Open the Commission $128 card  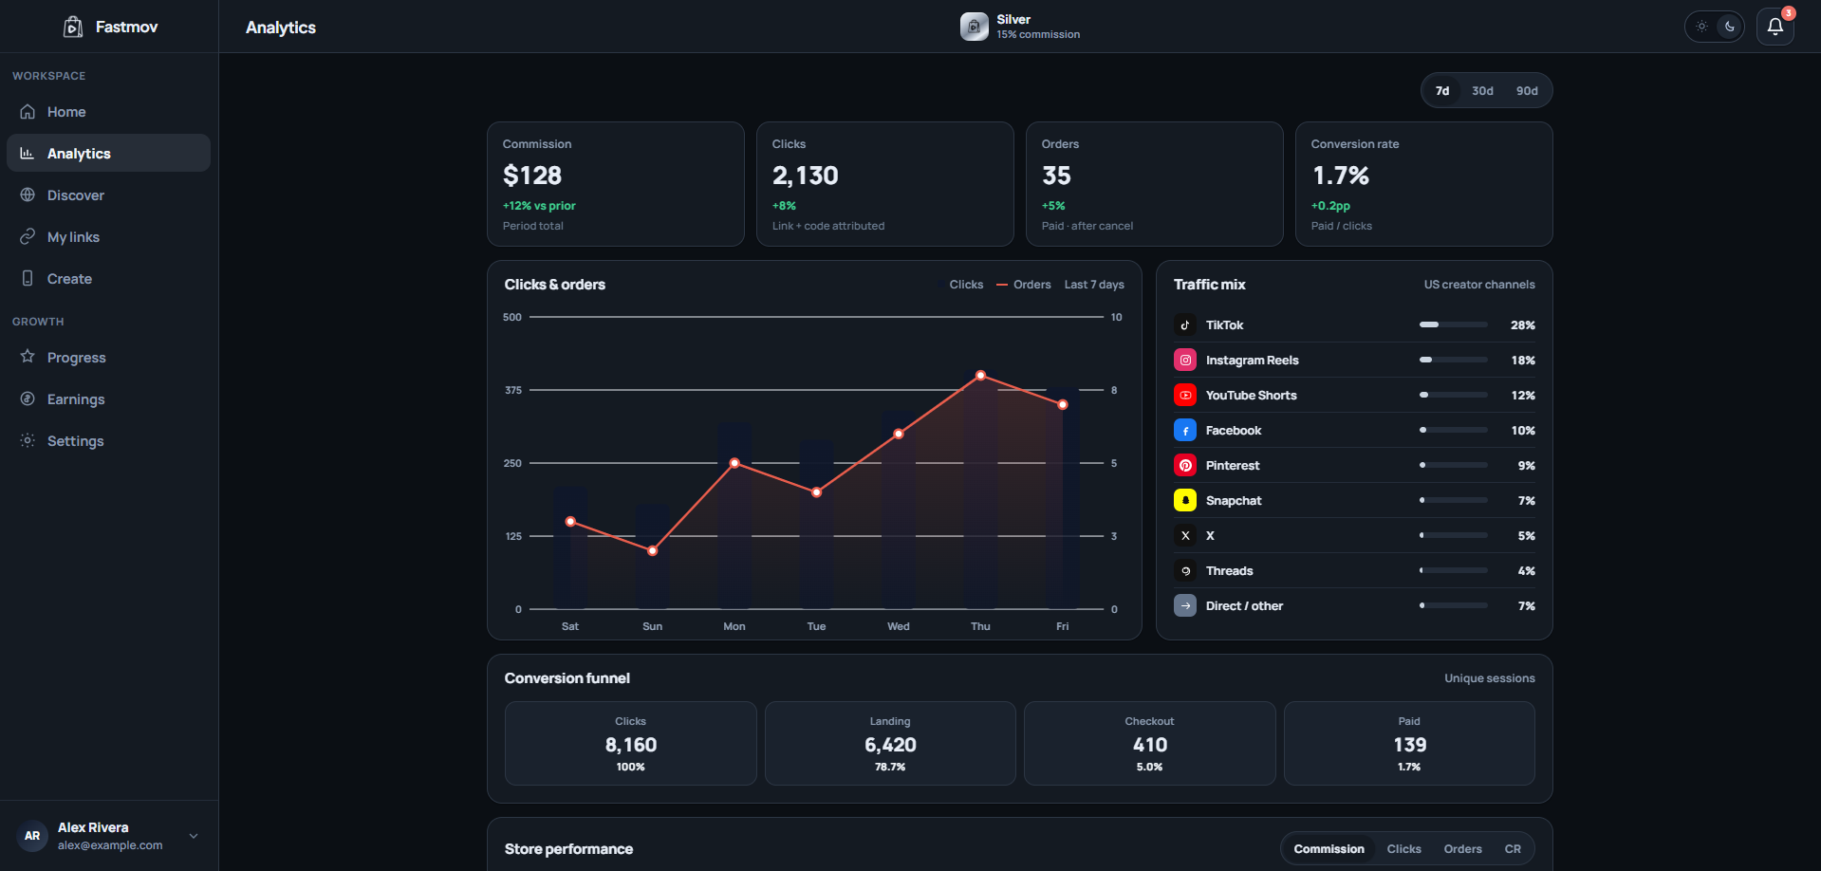[x=616, y=184]
